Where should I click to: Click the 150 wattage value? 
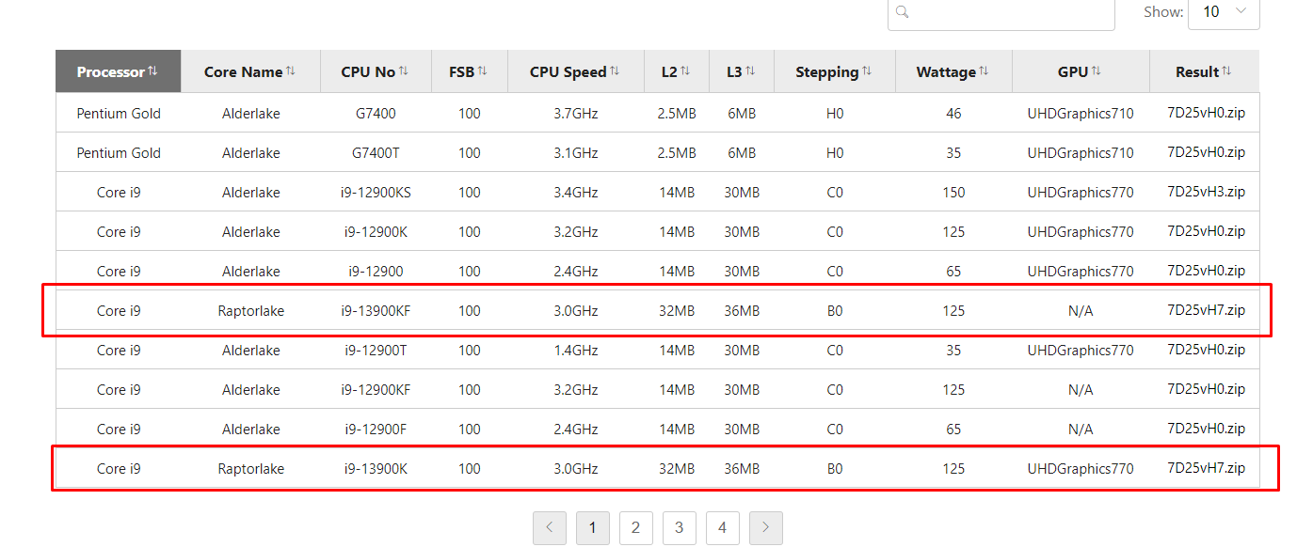953,193
